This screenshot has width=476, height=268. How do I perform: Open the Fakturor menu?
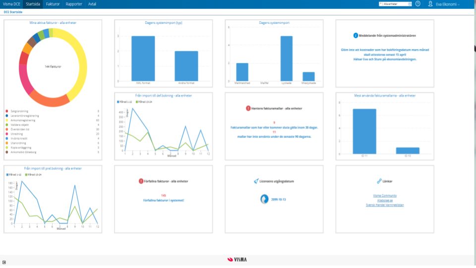click(x=53, y=4)
